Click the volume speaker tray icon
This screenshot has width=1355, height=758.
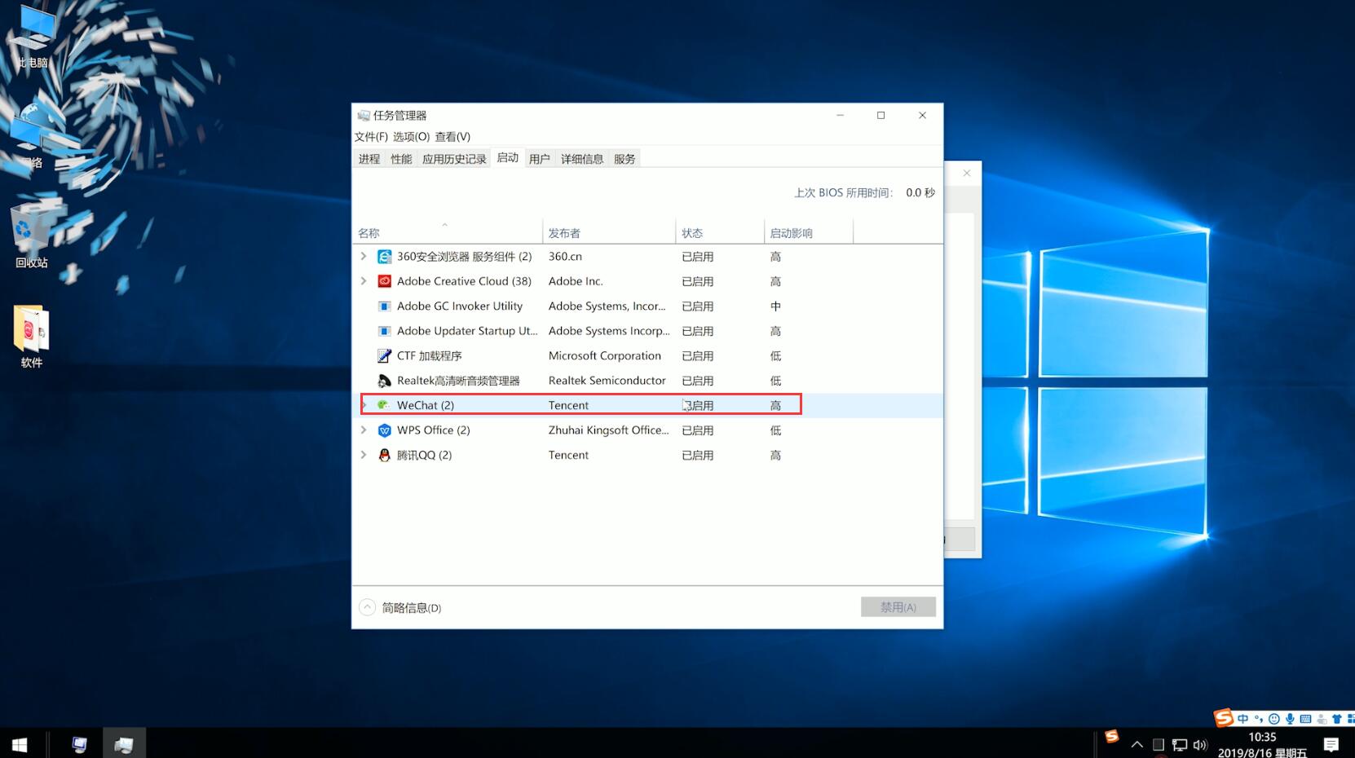tap(1200, 745)
